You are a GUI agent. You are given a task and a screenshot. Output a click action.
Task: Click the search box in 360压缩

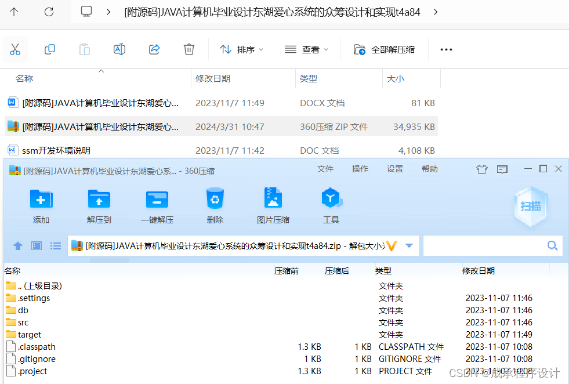[493, 245]
